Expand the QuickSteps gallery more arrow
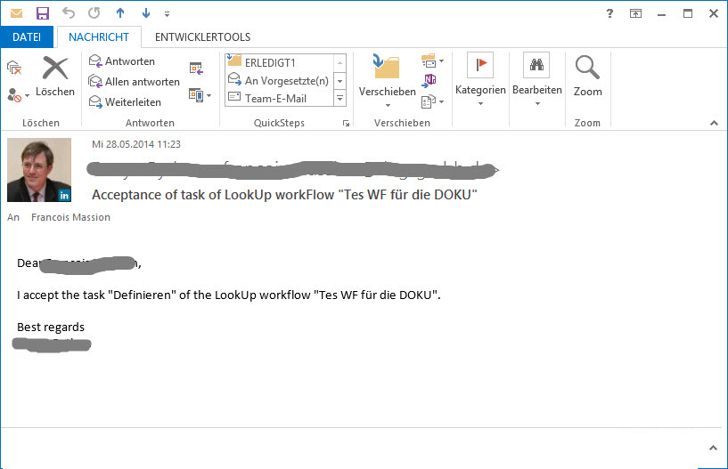Viewport: 728px width, 469px height. point(339,99)
